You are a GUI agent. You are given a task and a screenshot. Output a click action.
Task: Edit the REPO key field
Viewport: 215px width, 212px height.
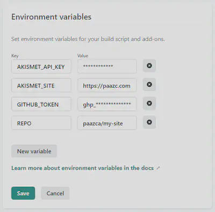coord(41,123)
